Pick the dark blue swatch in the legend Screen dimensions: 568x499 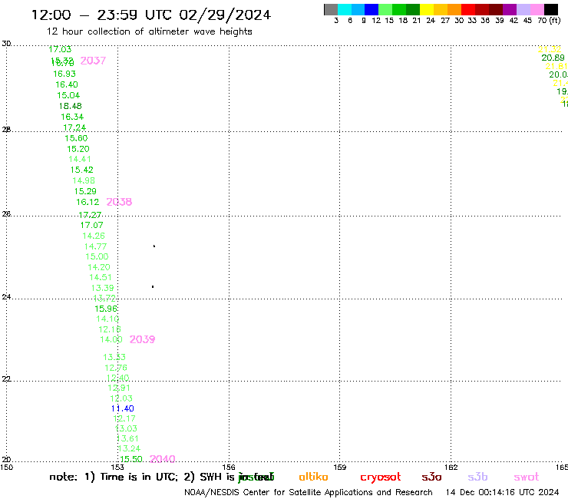coord(372,9)
